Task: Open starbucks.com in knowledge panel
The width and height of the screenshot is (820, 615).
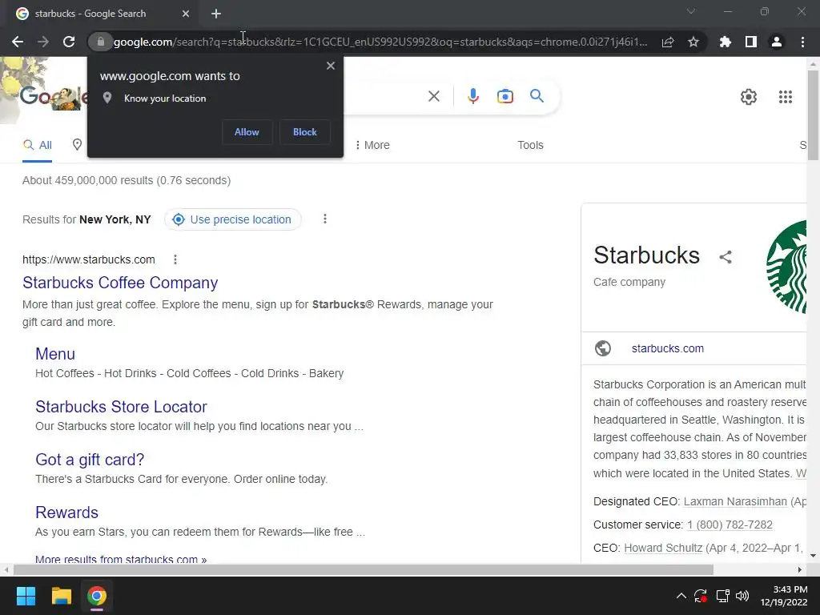Action: click(x=667, y=349)
